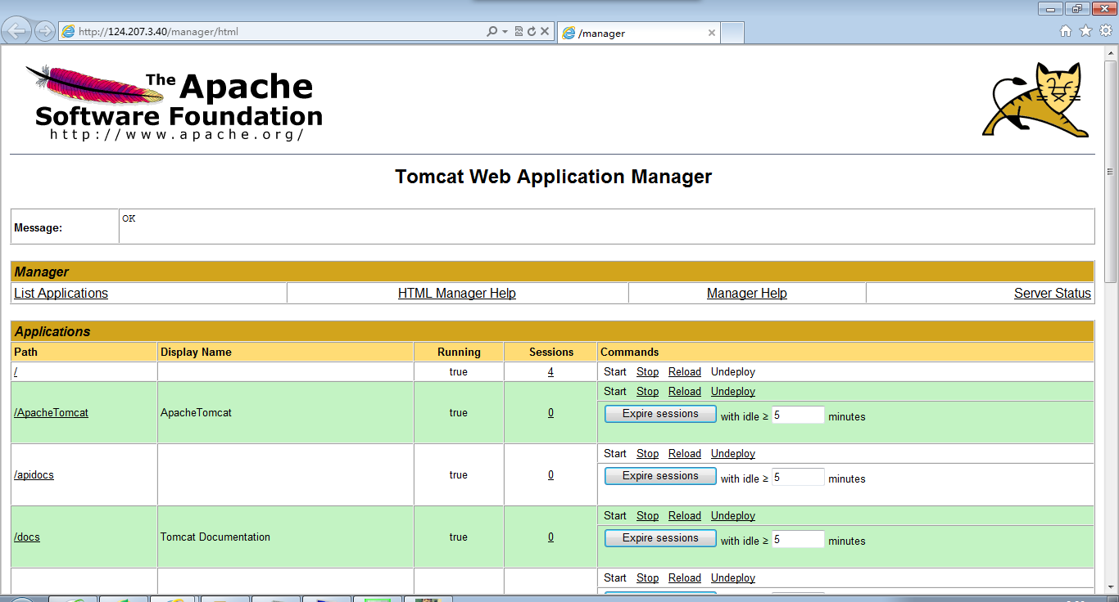Stop the /apidocs application
The height and width of the screenshot is (602, 1119).
point(647,454)
